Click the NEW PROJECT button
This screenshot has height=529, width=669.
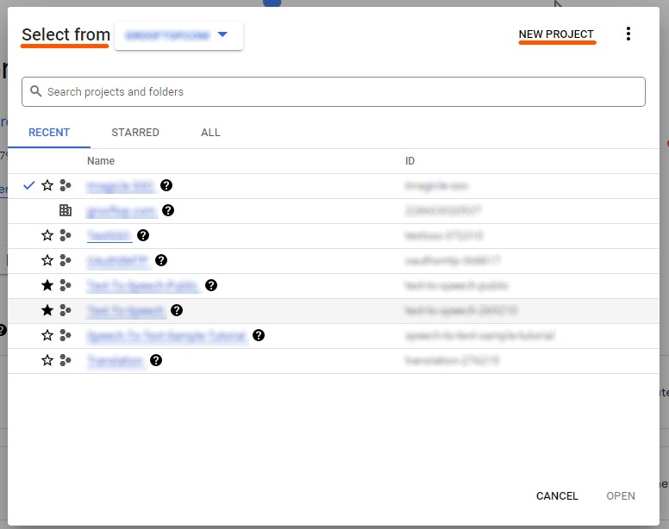tap(556, 34)
